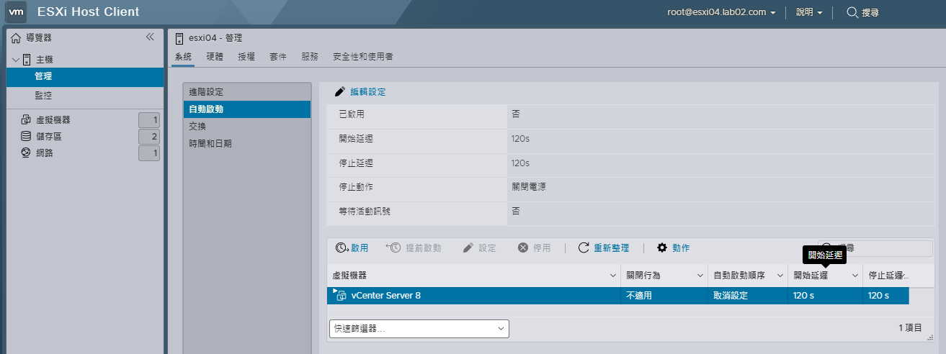Click the storage database icon in navigator
Screen dimensions: 946x354
[26, 136]
